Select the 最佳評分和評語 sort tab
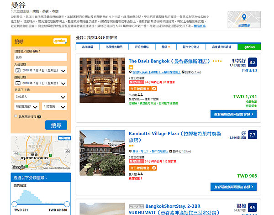This screenshot has width=274, height=215. click(222, 47)
